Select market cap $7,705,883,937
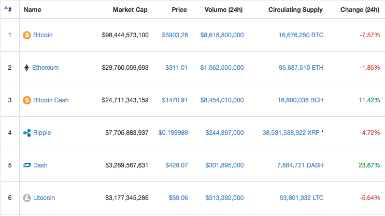The image size is (385, 216). [x=127, y=133]
